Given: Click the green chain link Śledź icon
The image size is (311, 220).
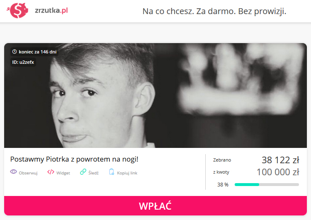Looking at the screenshot, I should (x=83, y=172).
